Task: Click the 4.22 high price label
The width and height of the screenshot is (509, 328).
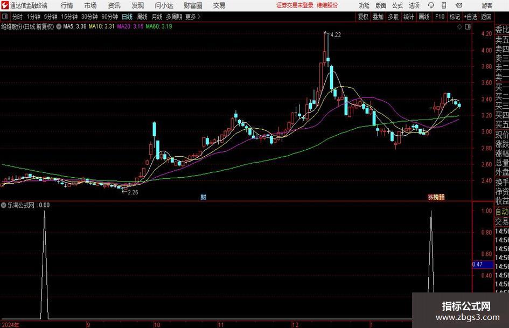Action: tap(336, 35)
